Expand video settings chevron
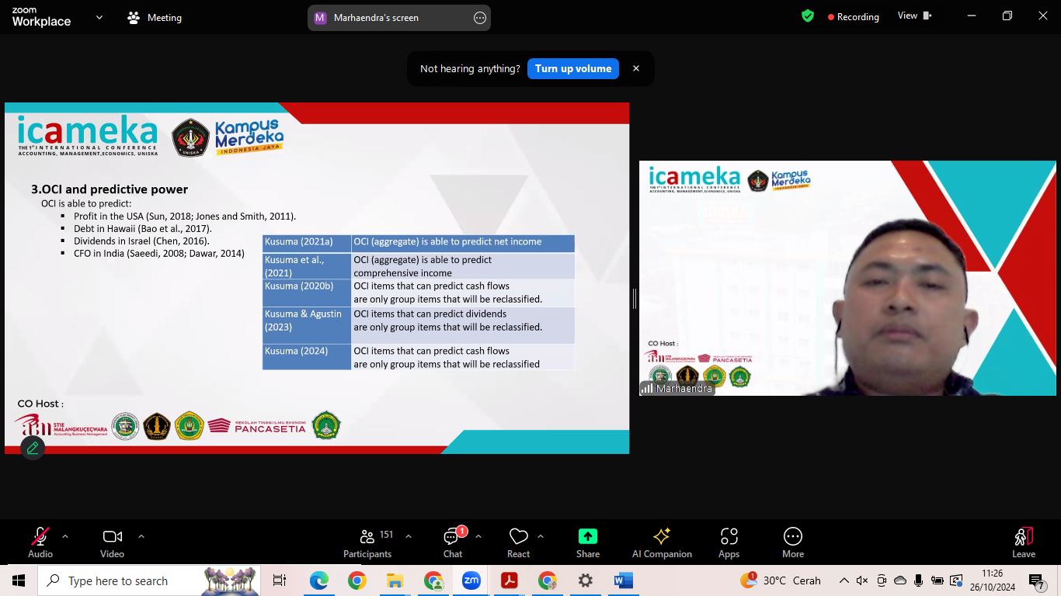Screen dimensions: 1061x596 tap(141, 536)
